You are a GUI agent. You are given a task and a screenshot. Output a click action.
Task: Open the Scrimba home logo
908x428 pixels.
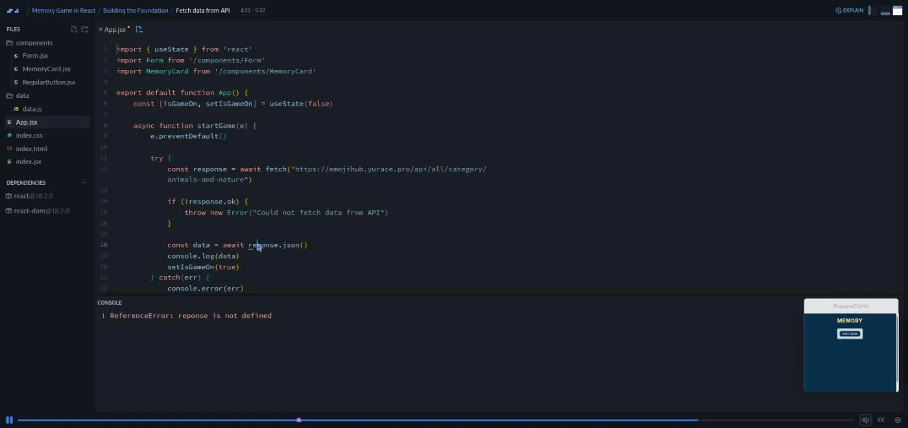point(13,10)
